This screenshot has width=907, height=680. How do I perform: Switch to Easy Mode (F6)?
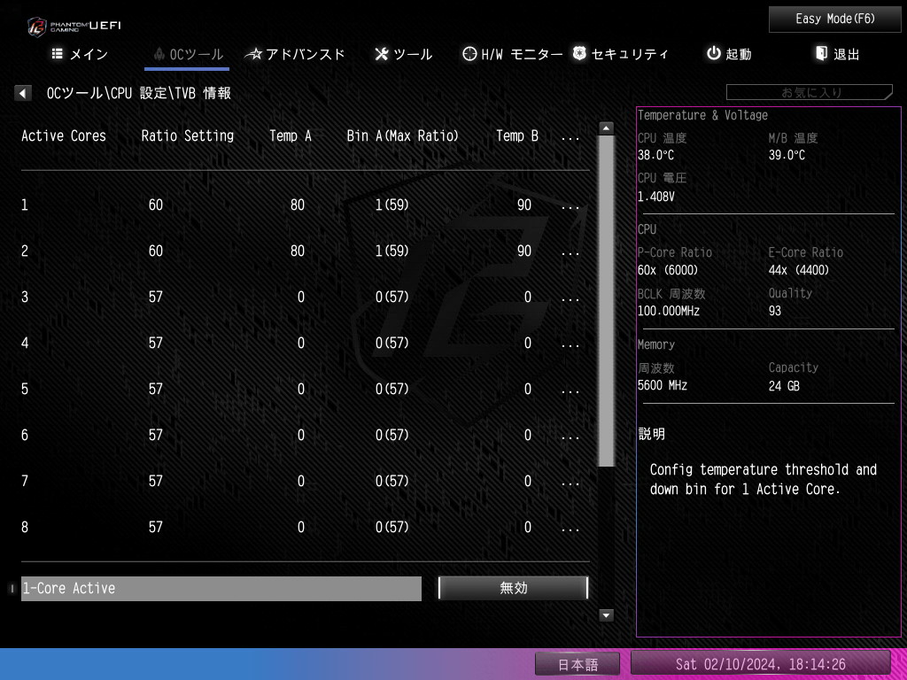(834, 19)
